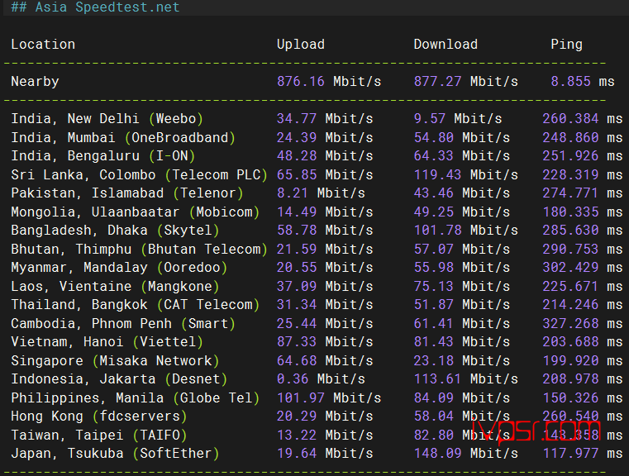Click Bangkok upload value 31.34
This screenshot has height=476, width=629.
[297, 305]
